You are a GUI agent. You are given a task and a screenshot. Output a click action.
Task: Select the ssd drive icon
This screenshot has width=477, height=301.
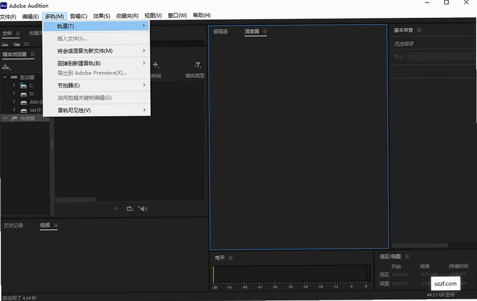pyautogui.click(x=23, y=111)
